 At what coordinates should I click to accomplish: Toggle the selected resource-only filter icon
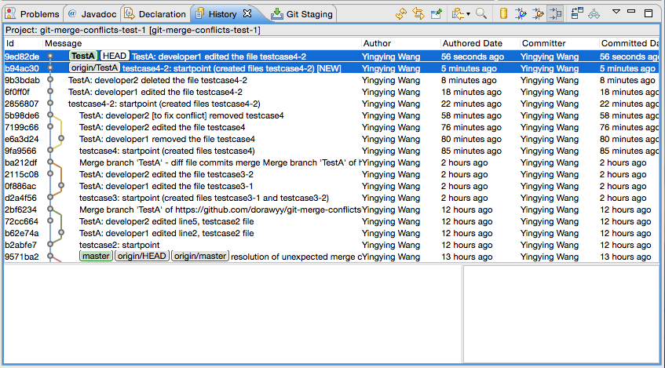[556, 14]
